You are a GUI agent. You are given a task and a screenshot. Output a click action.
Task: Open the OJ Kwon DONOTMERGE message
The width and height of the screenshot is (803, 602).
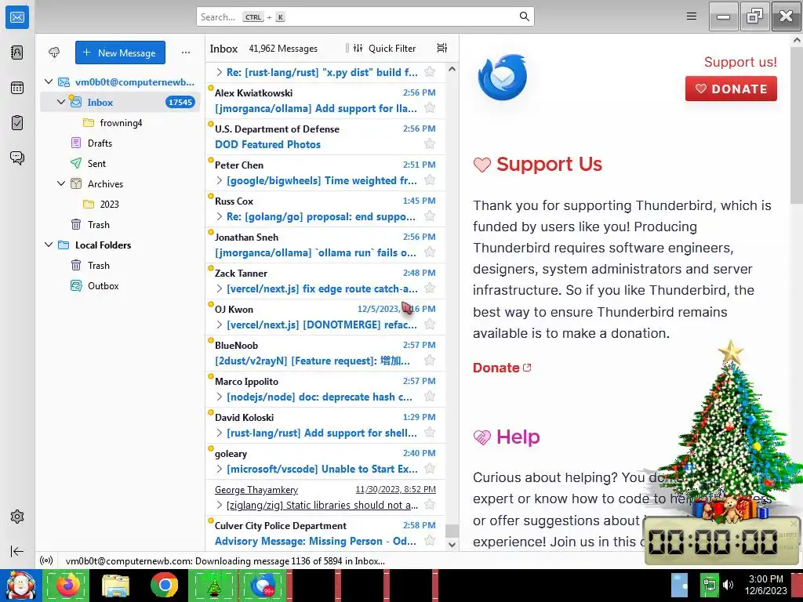tap(325, 317)
